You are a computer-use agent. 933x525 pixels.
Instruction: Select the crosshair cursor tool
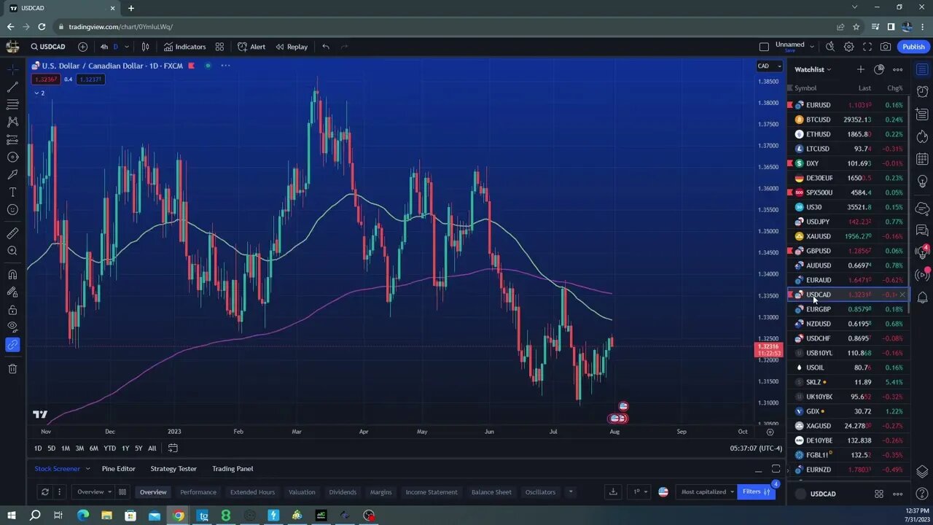[x=12, y=69]
